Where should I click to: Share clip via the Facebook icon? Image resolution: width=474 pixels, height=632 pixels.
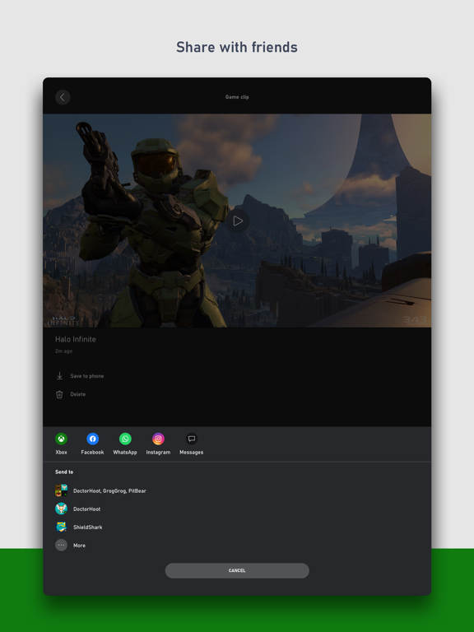point(93,439)
